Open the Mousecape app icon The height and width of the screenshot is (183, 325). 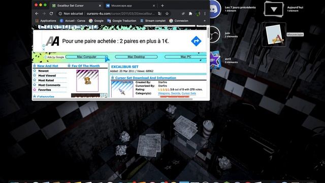(x=274, y=35)
